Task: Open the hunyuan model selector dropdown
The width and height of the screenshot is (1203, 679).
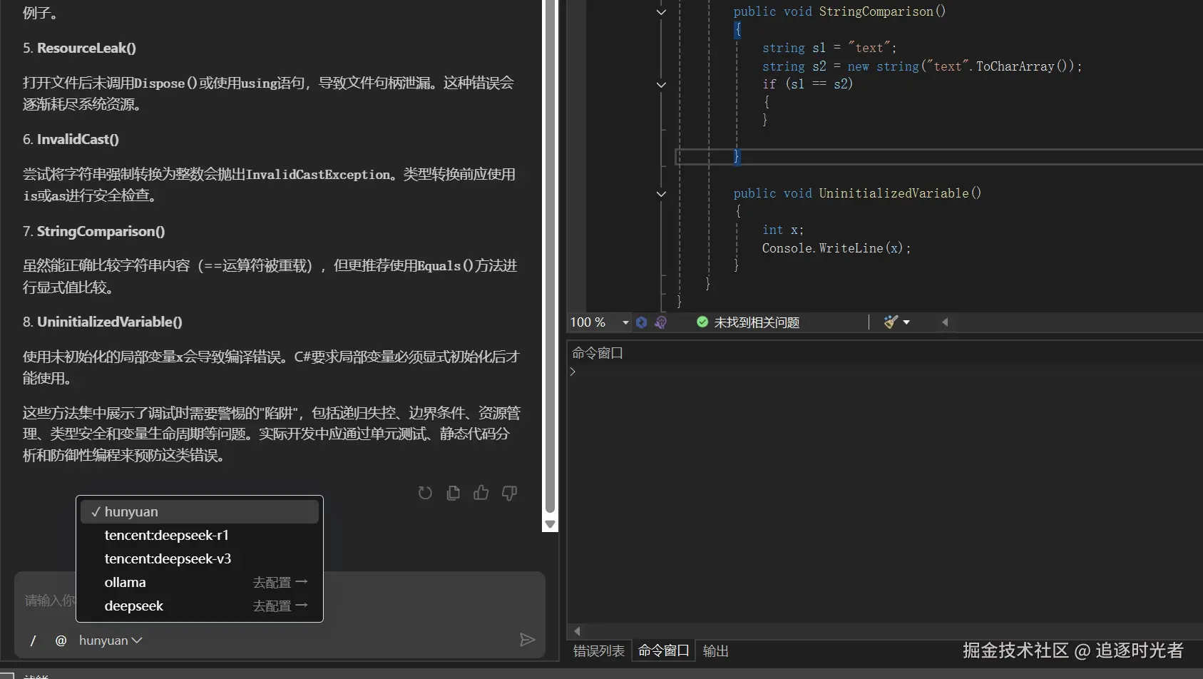Action: 111,640
